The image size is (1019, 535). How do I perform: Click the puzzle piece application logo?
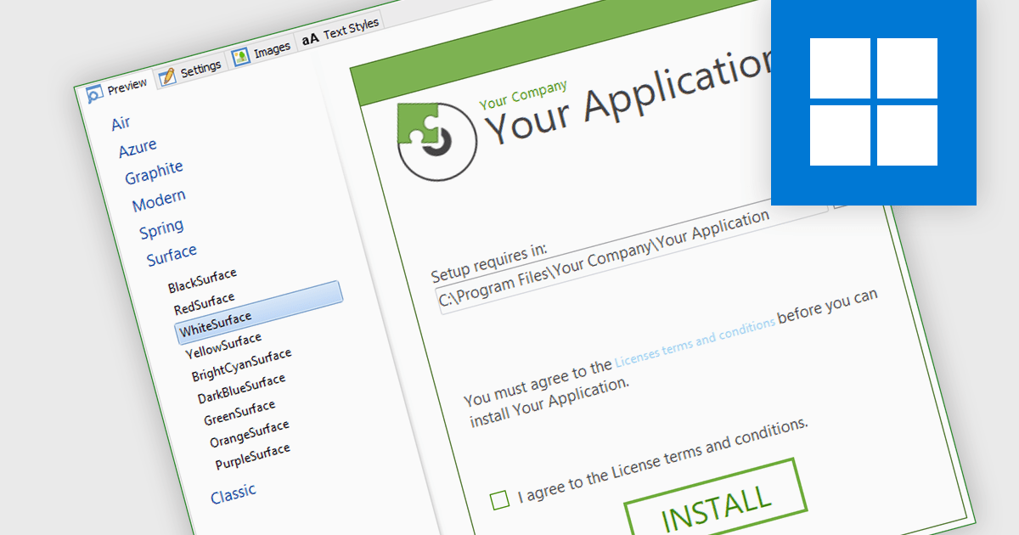[x=438, y=140]
